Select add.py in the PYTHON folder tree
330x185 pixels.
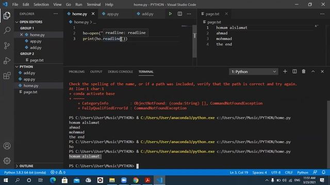(x=29, y=73)
